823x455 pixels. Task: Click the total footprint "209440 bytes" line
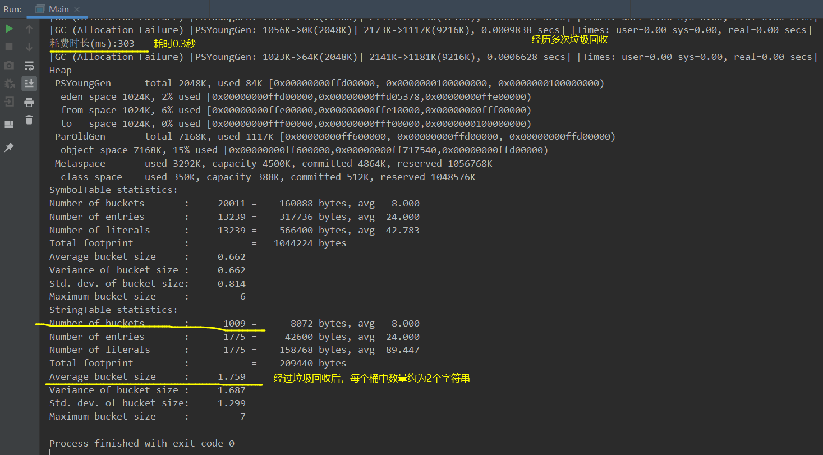pos(198,363)
